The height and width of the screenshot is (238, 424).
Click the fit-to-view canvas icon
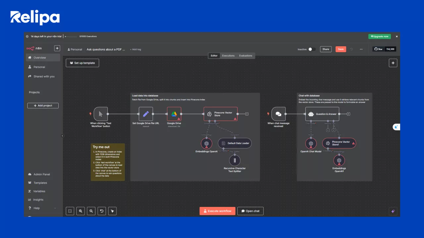70,211
